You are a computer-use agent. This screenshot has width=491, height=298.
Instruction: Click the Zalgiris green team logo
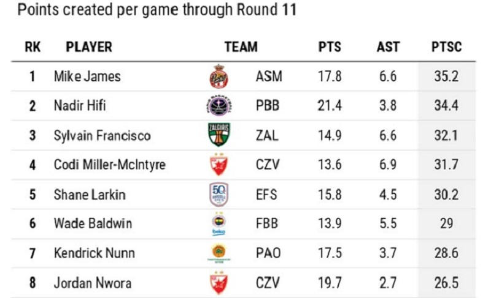coord(219,135)
